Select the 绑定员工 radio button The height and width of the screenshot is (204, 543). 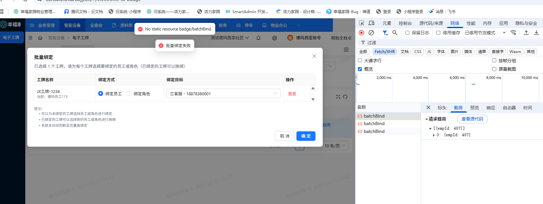[101, 94]
